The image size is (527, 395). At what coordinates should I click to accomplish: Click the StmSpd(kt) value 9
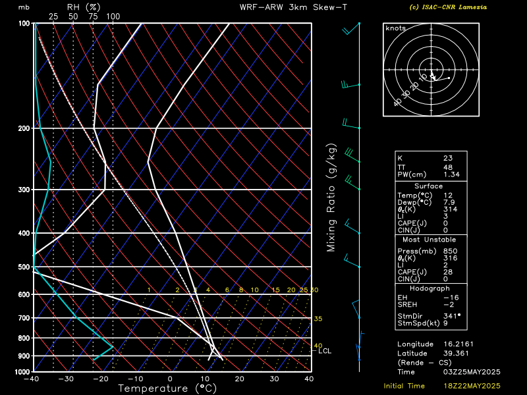click(446, 323)
